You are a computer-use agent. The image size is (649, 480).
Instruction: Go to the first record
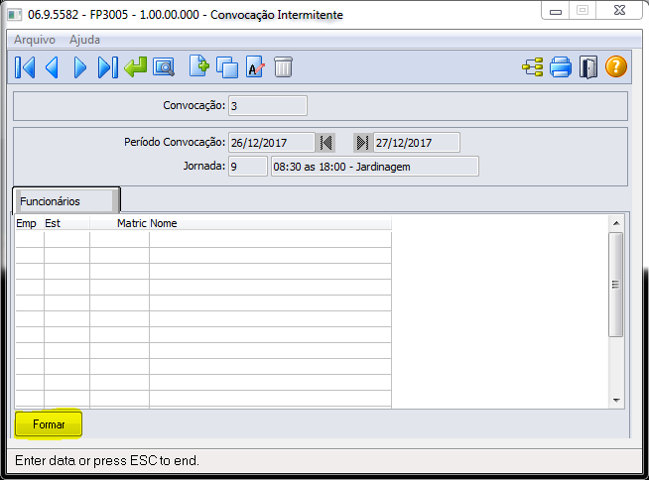[25, 67]
